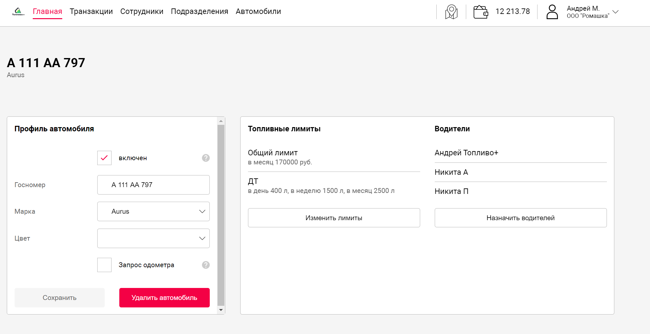This screenshot has height=334, width=650.
Task: Click the Топливо+ logo icon
Action: tap(18, 12)
